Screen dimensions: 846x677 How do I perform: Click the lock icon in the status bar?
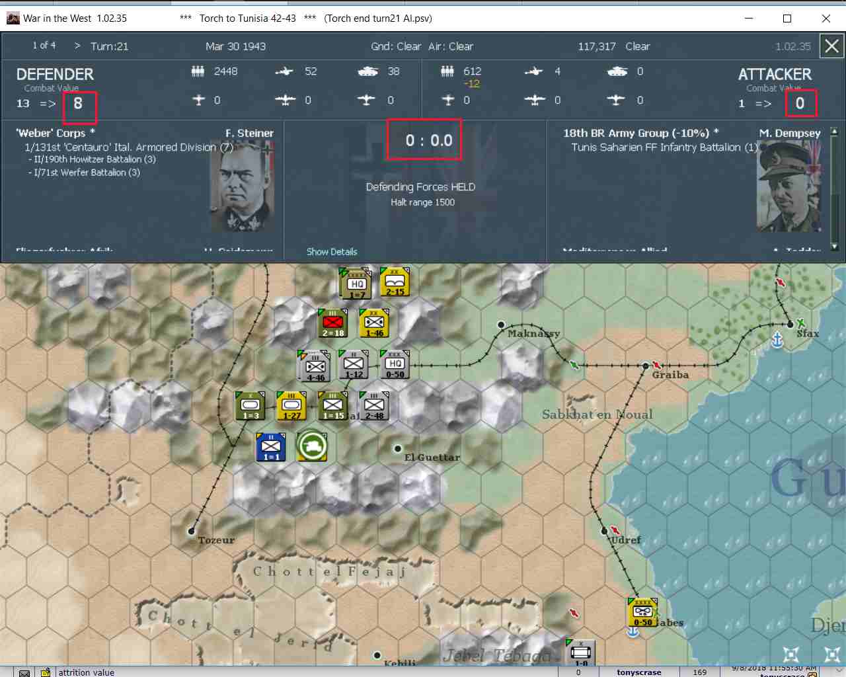pos(46,672)
